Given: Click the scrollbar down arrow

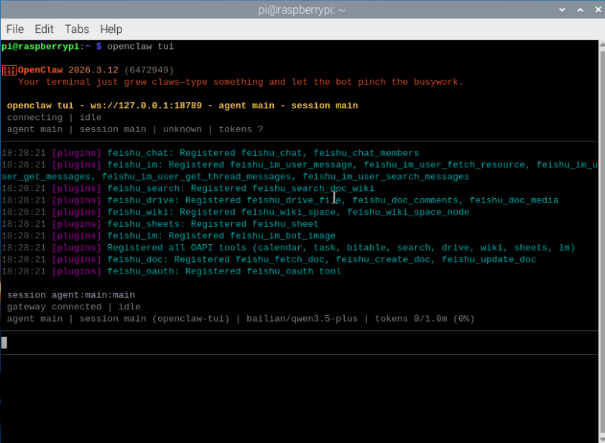Looking at the screenshot, I should pos(602,439).
